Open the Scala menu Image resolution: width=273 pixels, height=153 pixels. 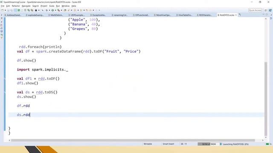(x=52, y=6)
